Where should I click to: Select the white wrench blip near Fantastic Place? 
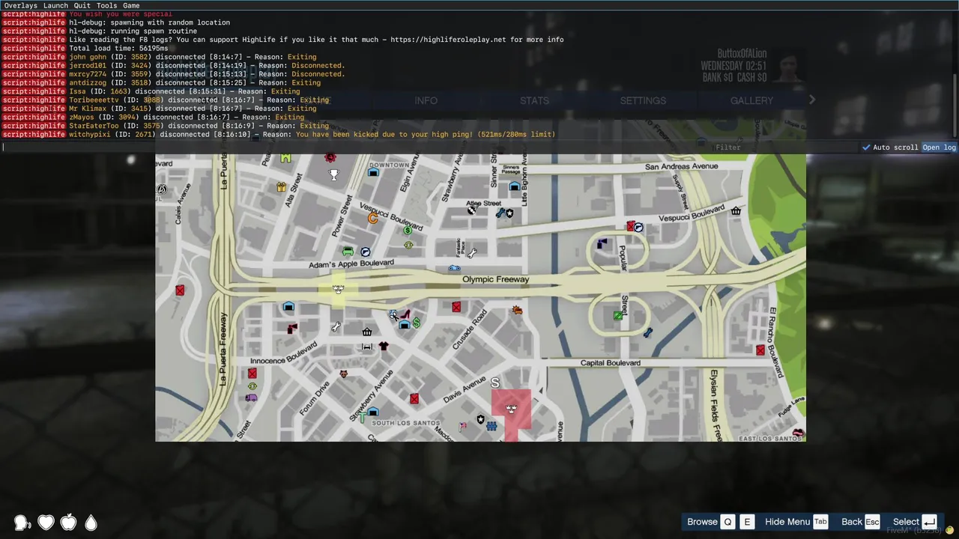pos(472,254)
